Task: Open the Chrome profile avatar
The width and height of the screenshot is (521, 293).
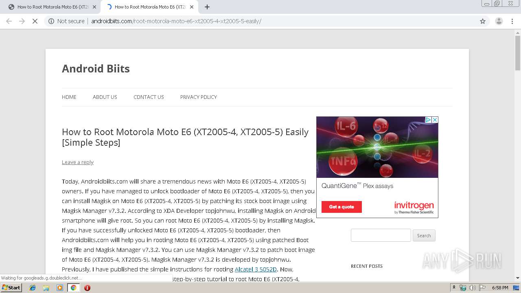Action: coord(499,21)
